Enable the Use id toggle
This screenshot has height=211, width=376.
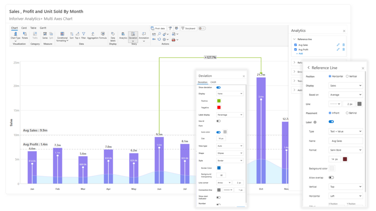click(218, 121)
